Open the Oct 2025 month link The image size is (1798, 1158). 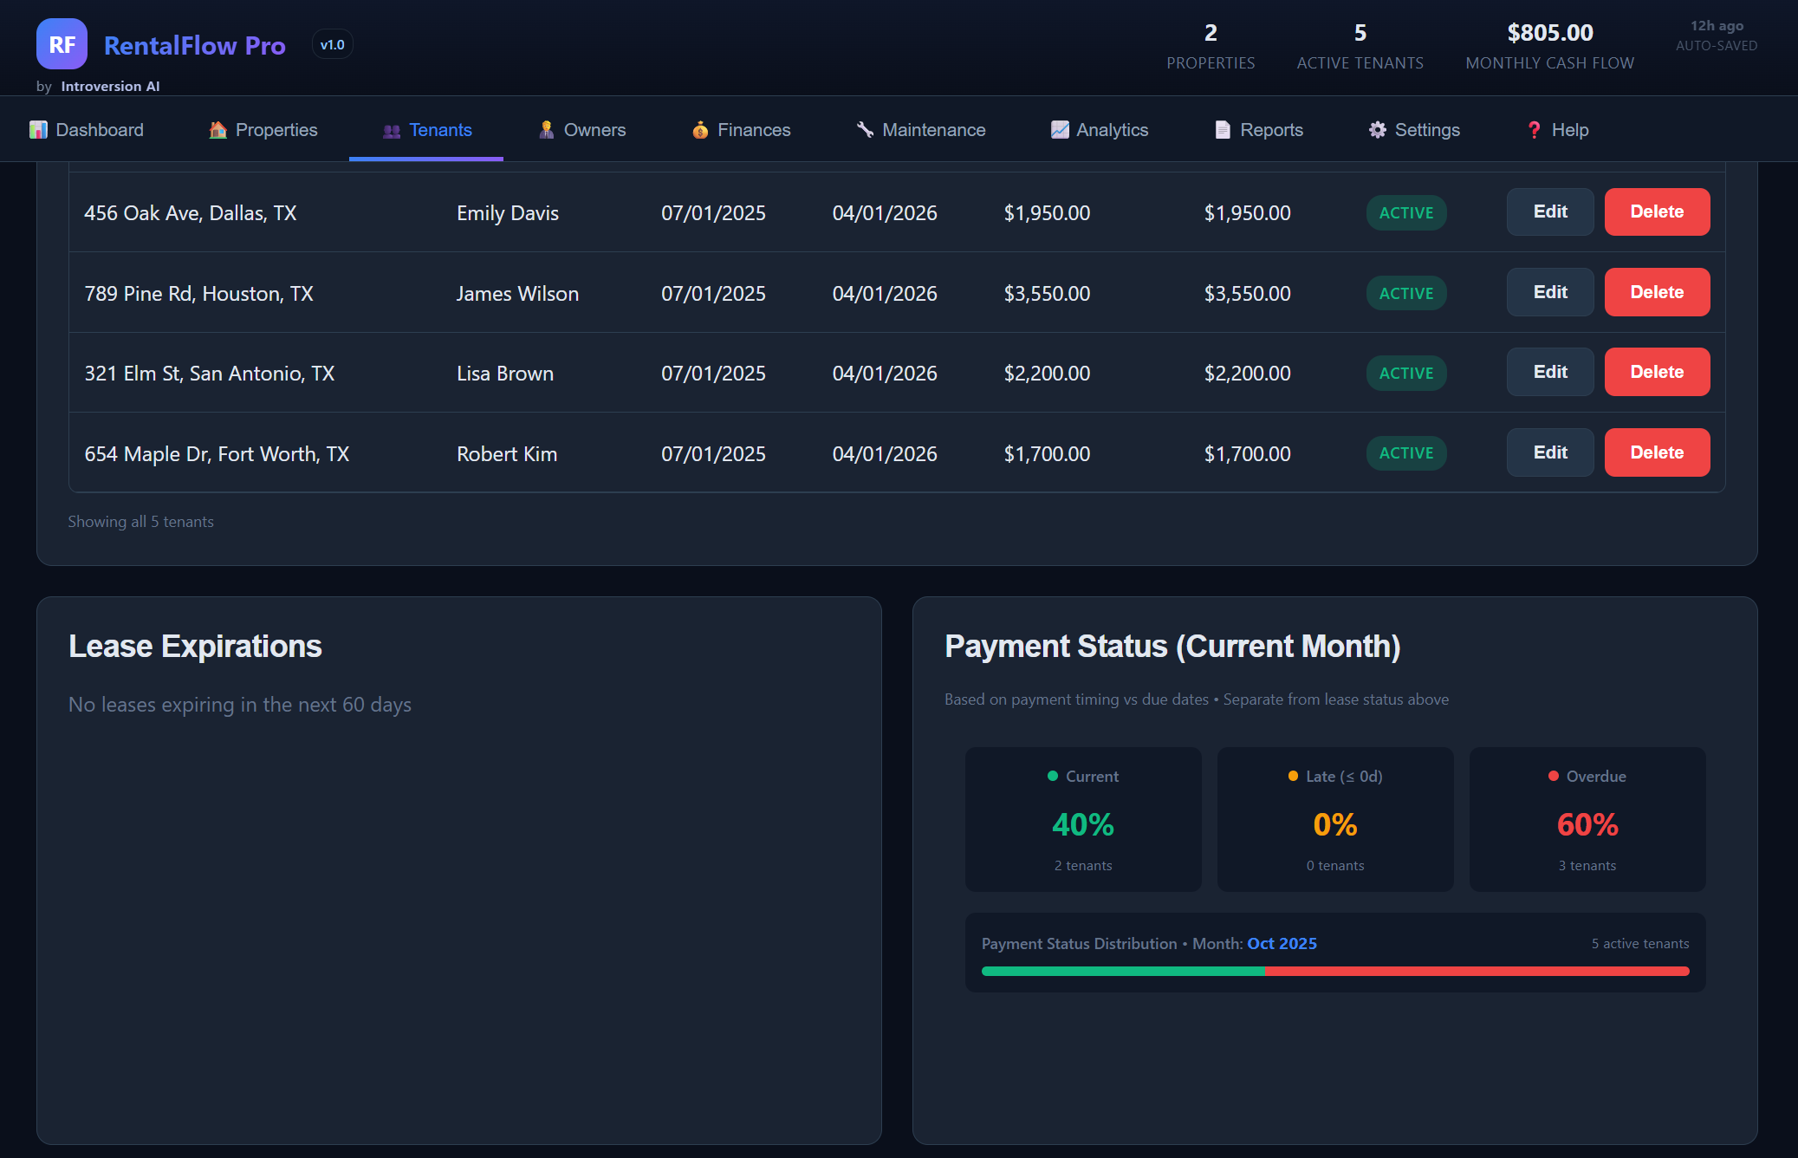(1282, 943)
